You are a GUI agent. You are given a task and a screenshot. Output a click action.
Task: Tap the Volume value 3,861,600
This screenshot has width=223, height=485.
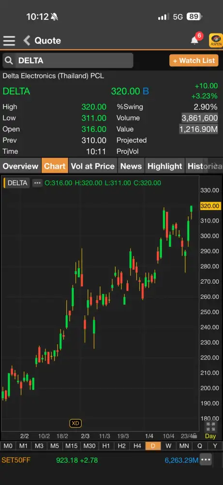[x=200, y=118]
